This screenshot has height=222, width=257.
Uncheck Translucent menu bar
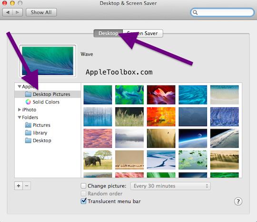(x=83, y=201)
